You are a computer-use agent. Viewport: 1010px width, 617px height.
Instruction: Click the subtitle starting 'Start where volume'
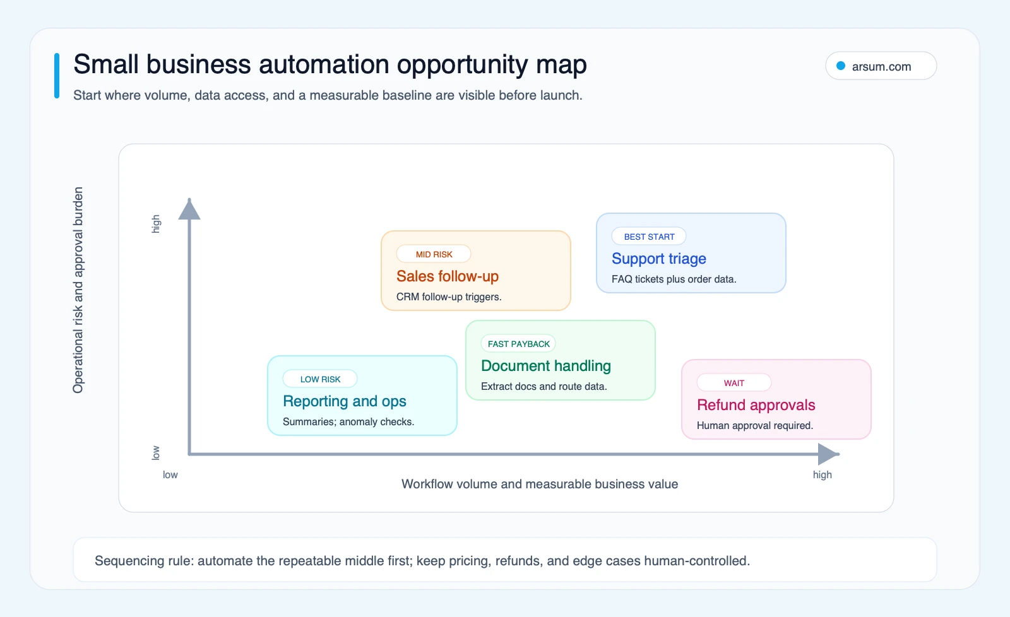(x=328, y=95)
